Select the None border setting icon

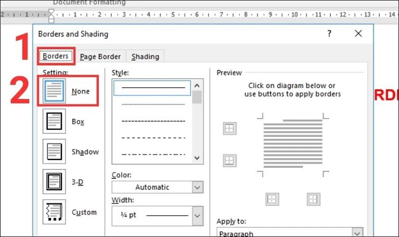coord(53,91)
